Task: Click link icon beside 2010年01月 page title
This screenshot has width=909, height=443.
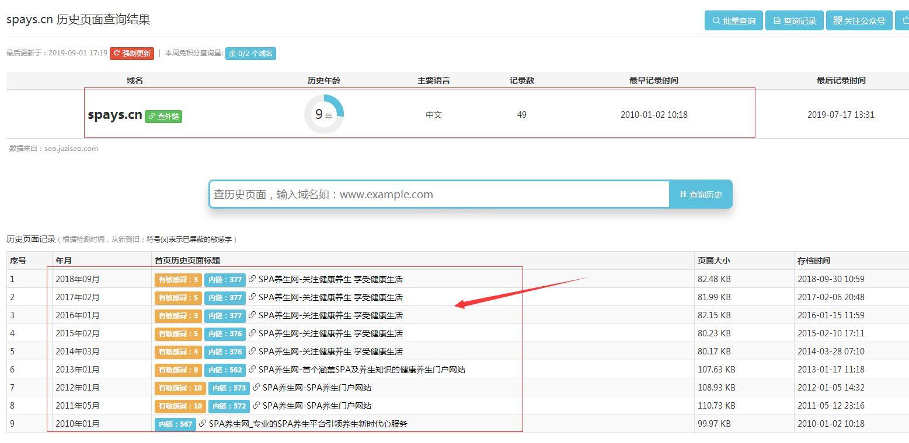Action: point(203,424)
